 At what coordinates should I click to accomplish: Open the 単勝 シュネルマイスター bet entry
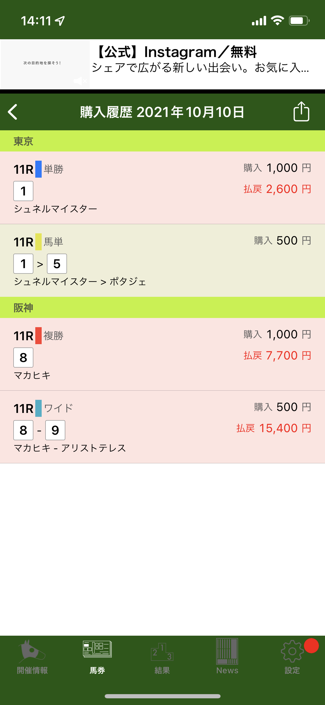162,188
